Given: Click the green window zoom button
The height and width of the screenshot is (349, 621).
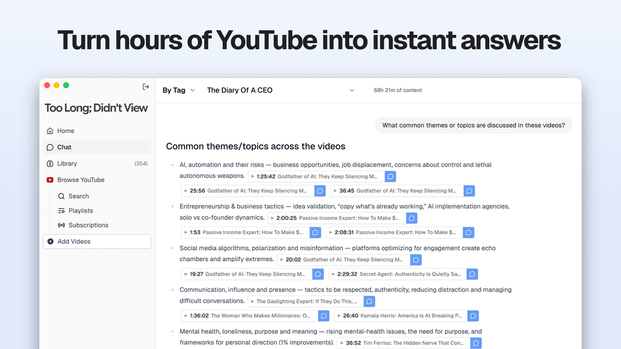Looking at the screenshot, I should (66, 85).
